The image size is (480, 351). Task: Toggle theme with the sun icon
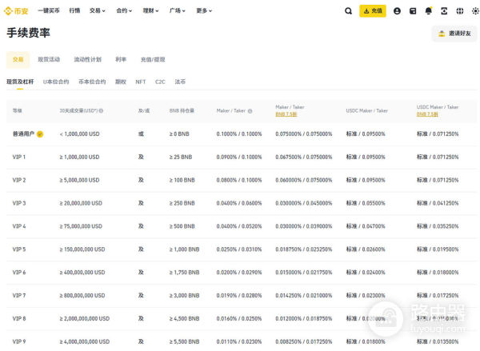click(475, 11)
